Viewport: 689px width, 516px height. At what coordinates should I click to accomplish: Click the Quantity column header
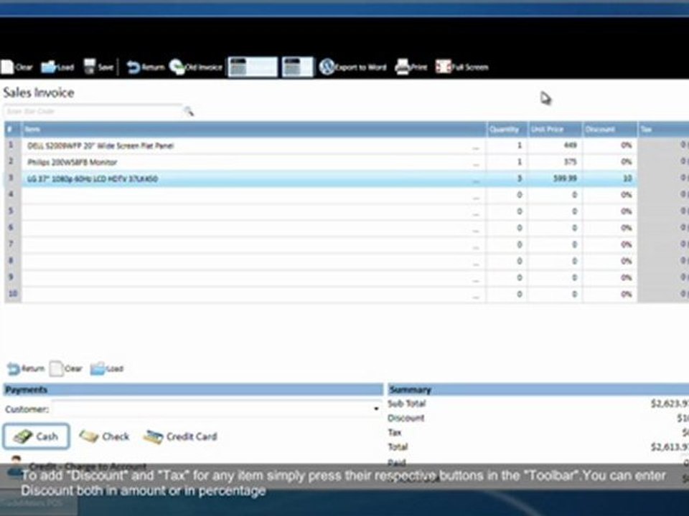pyautogui.click(x=507, y=130)
